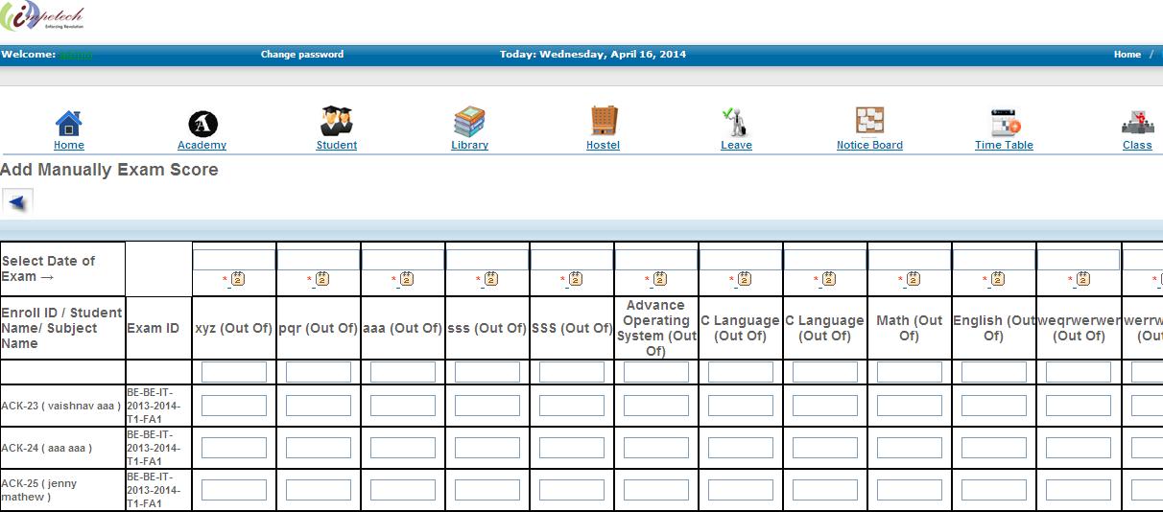Viewport: 1163px width, 512px height.
Task: Click the Home house icon in navigation
Action: tap(68, 123)
